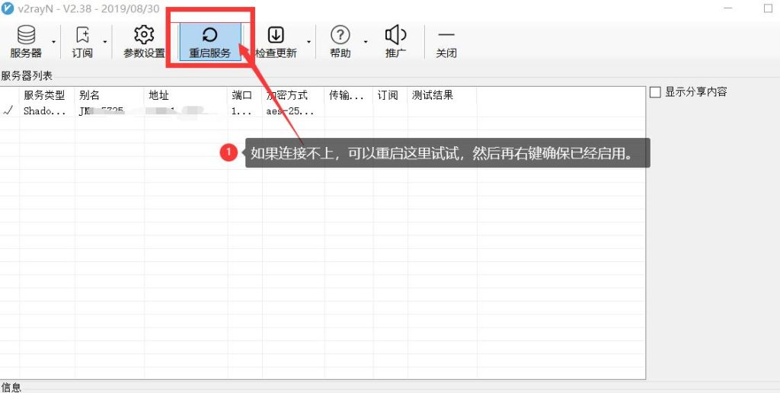Enable the 显示分享内容 checkbox

pyautogui.click(x=656, y=92)
